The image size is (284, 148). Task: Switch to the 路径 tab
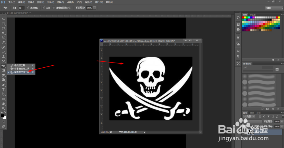[x=258, y=113]
